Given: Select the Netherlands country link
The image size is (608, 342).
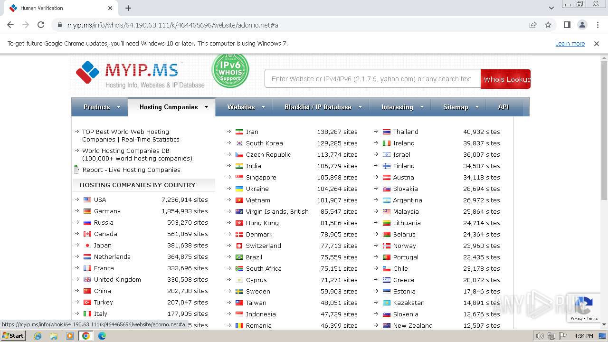Looking at the screenshot, I should tap(112, 257).
